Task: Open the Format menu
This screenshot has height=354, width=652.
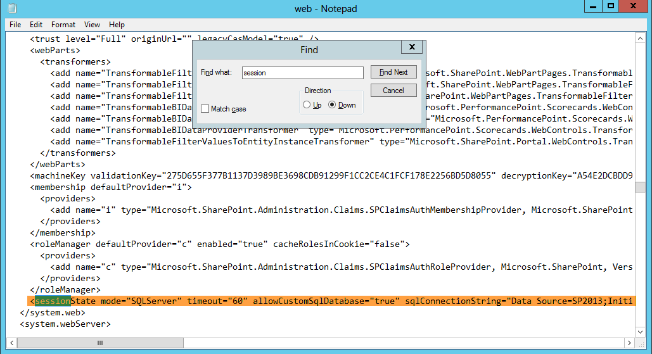Action: click(63, 25)
